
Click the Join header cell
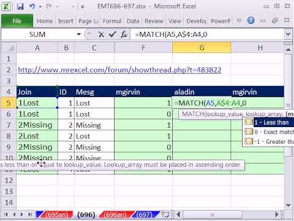coord(37,92)
